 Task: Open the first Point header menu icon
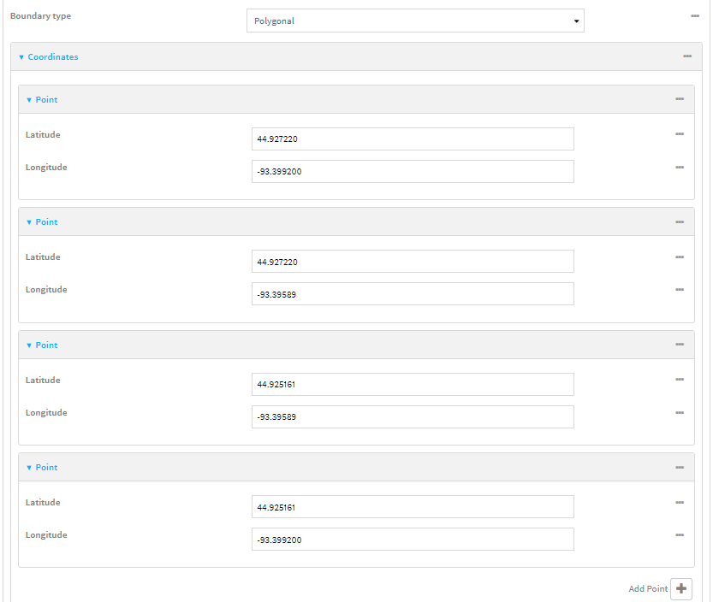(x=679, y=99)
